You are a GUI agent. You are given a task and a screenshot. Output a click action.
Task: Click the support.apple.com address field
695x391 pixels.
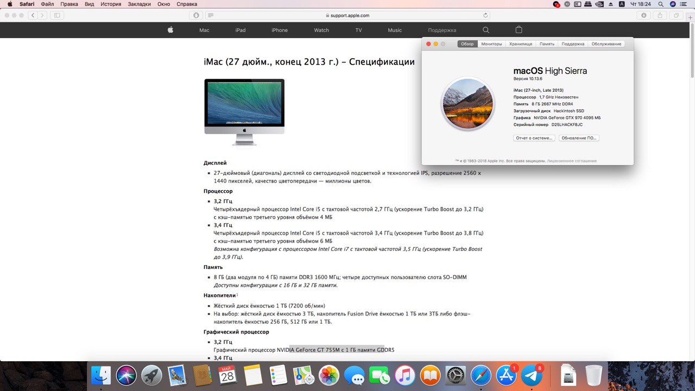[347, 15]
